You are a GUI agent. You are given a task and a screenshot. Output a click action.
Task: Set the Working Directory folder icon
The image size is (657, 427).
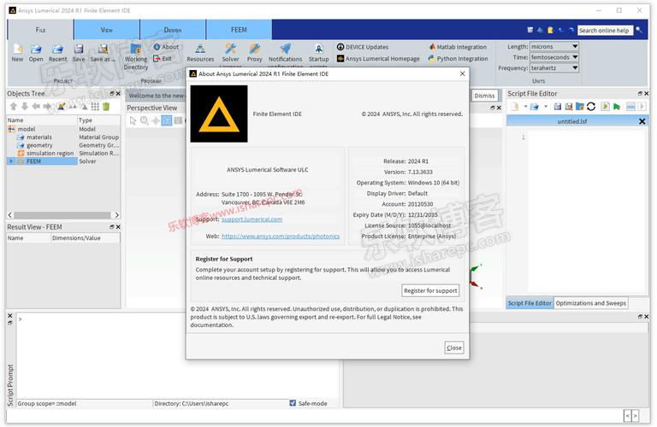coord(136,49)
